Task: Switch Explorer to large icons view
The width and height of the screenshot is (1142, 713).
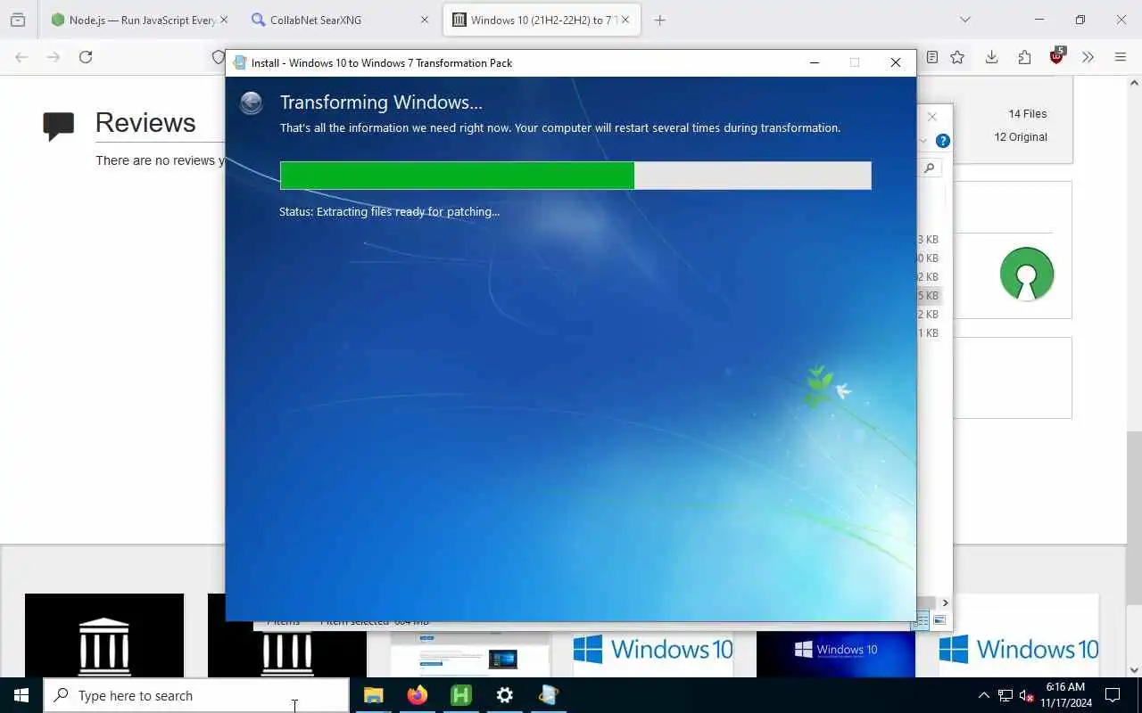Action: (939, 620)
